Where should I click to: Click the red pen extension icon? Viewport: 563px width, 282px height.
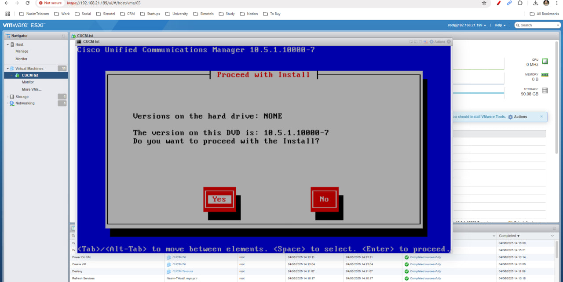pyautogui.click(x=499, y=3)
